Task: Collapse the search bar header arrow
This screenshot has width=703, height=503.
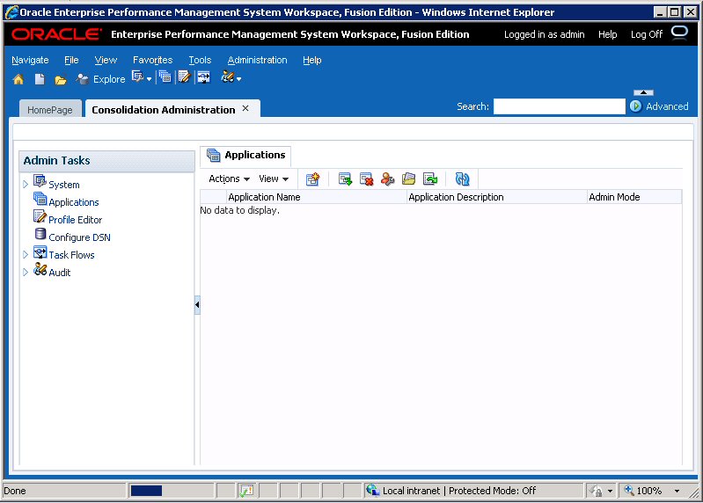Action: tap(643, 92)
